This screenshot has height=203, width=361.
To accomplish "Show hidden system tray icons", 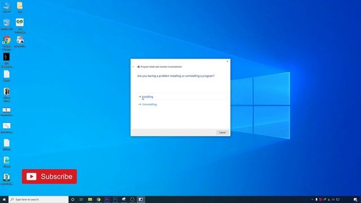I will [312, 199].
